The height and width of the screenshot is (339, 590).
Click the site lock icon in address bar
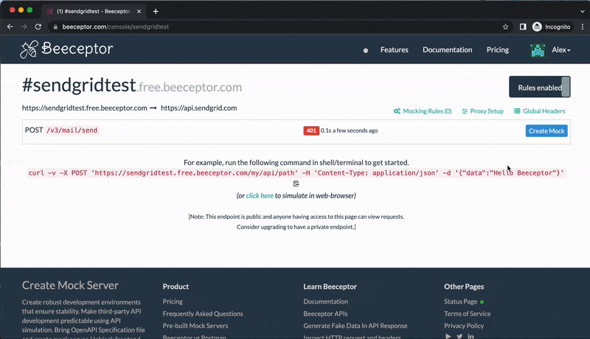coord(55,27)
